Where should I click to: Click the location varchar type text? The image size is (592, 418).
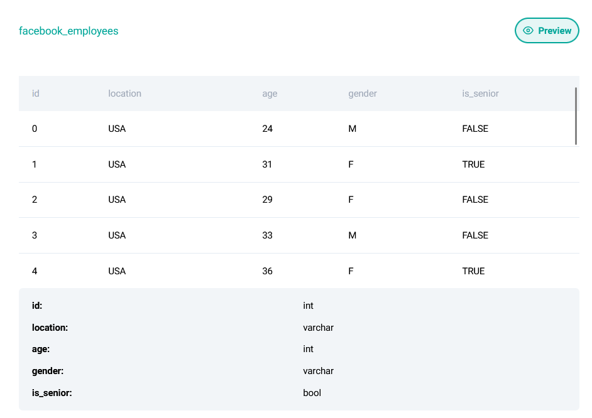tap(318, 328)
